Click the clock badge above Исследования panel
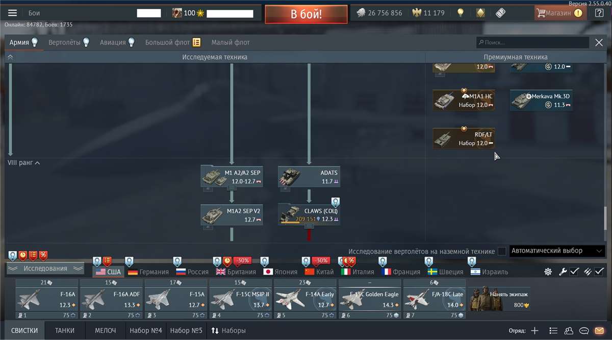This screenshot has height=340, width=612. pos(23,255)
